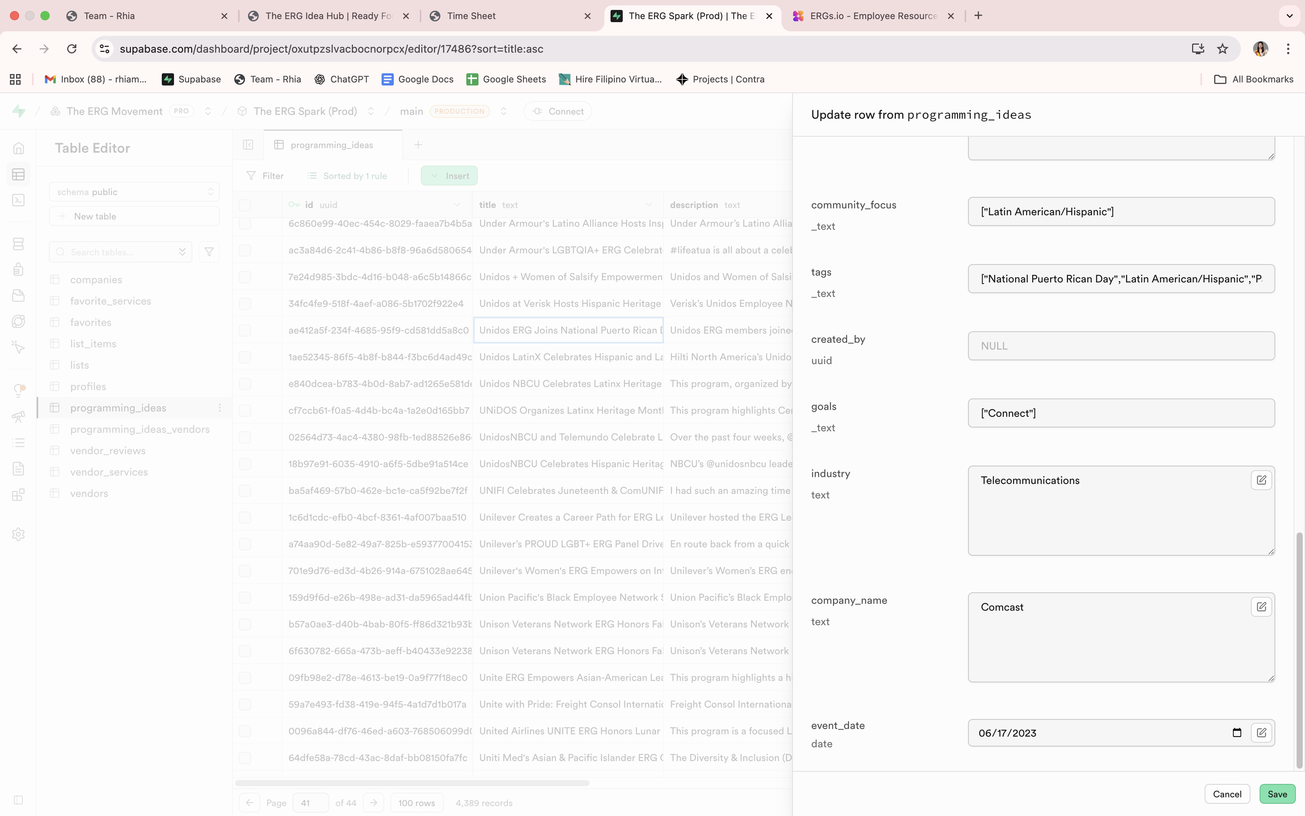The width and height of the screenshot is (1305, 816).
Task: Open the schema public dropdown
Action: coord(134,192)
